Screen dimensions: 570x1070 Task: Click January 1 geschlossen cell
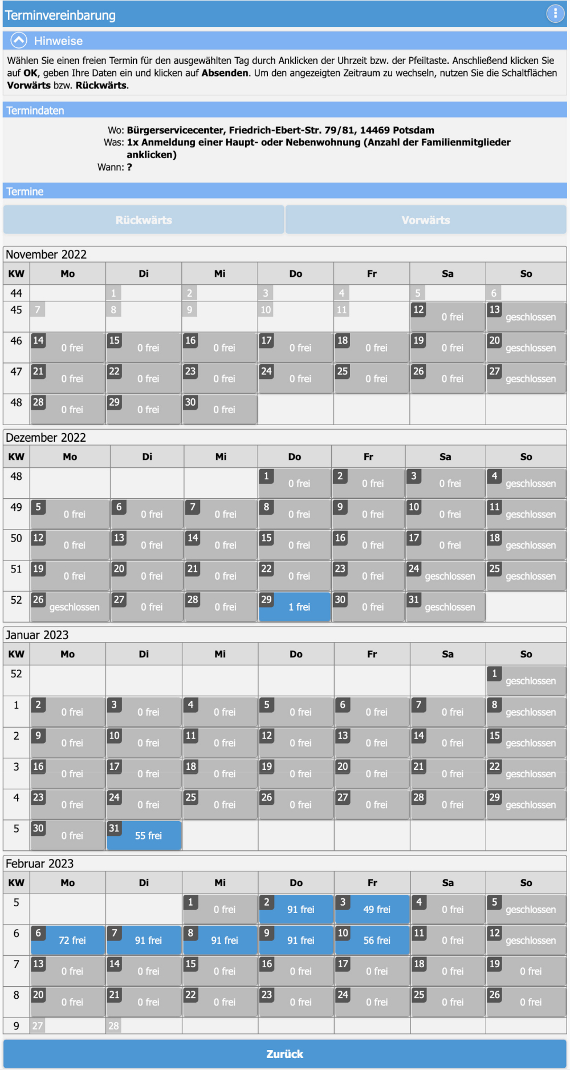click(526, 680)
